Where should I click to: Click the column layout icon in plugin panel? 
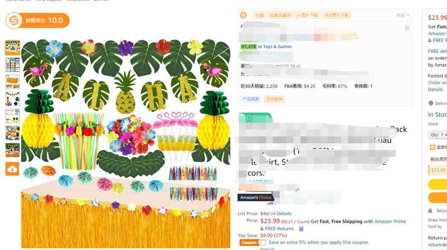point(407,28)
